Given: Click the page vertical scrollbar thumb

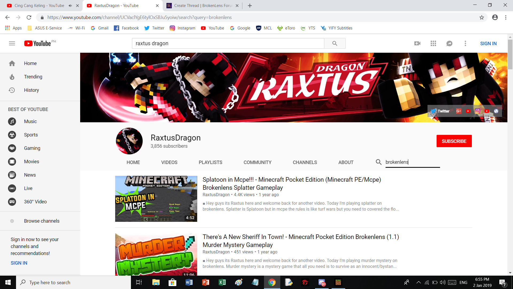Looking at the screenshot, I should point(510,55).
